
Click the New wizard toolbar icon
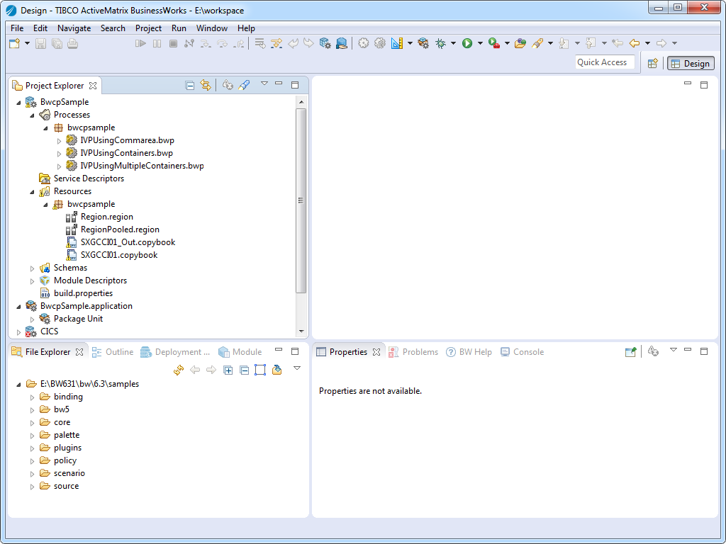[x=15, y=43]
